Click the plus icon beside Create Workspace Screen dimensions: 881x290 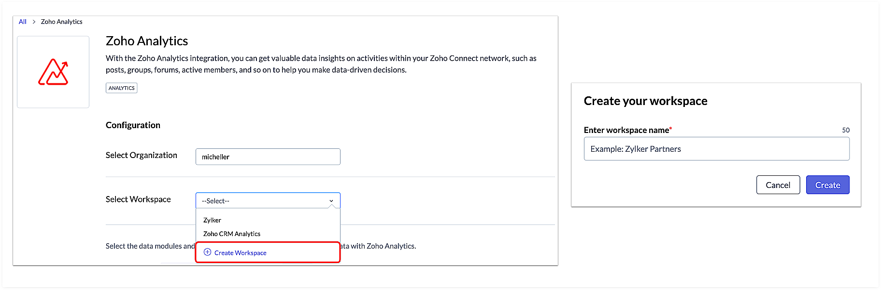[207, 252]
